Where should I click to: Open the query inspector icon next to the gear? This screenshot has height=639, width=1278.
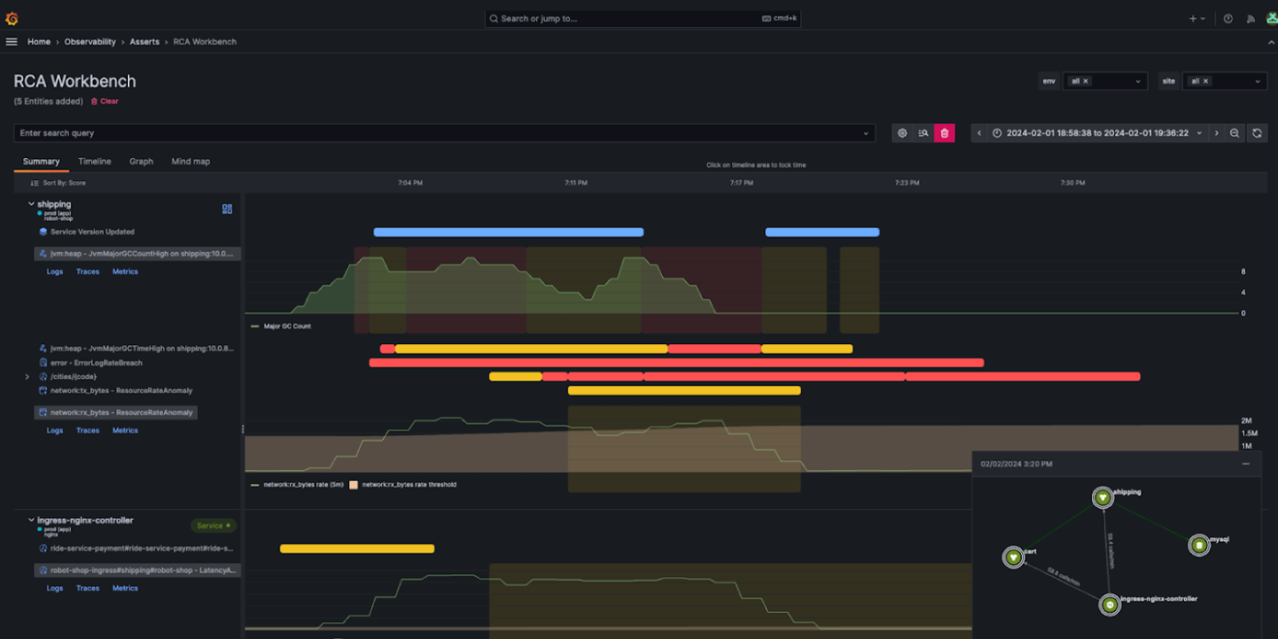[924, 133]
